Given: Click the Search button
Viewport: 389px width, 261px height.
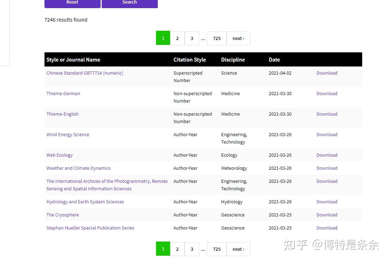Looking at the screenshot, I should [129, 2].
